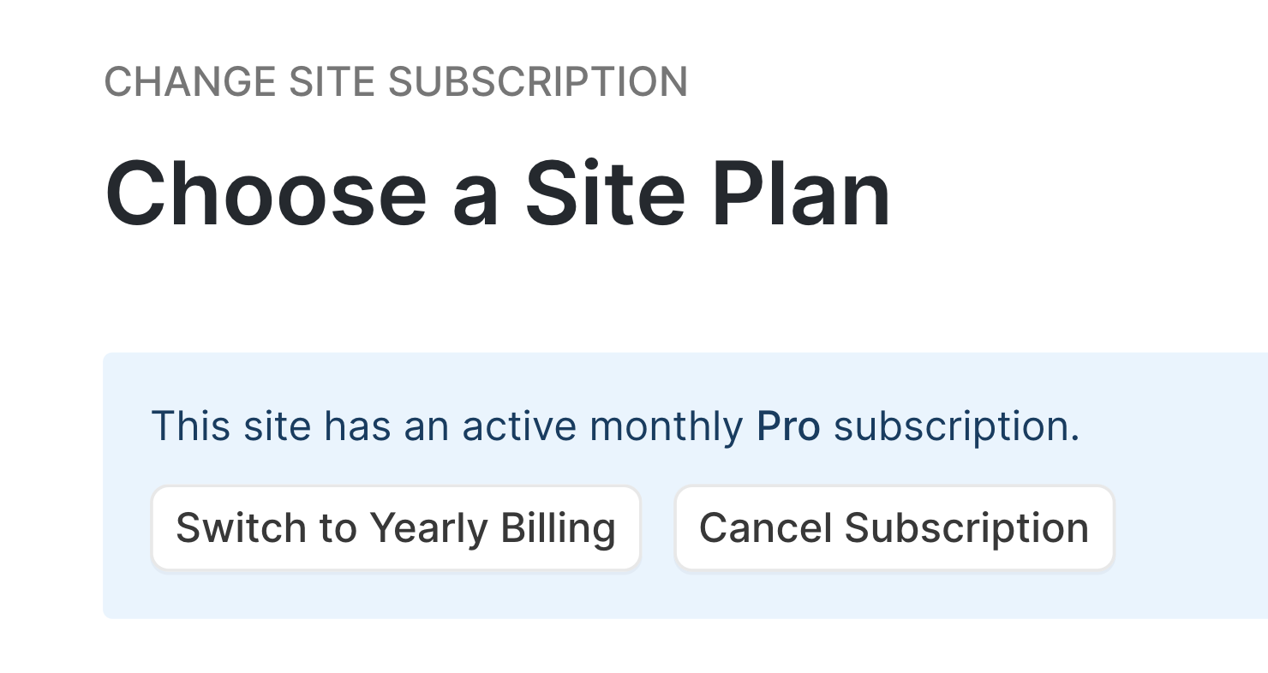Click the word 'Cancel' in the cancel button

765,528
